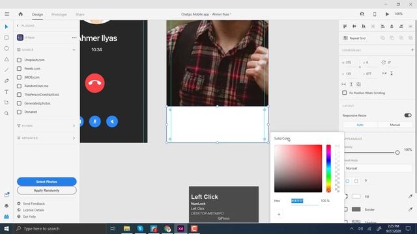This screenshot has width=417, height=234.
Task: Select the Pen tool
Action: pos(7,81)
